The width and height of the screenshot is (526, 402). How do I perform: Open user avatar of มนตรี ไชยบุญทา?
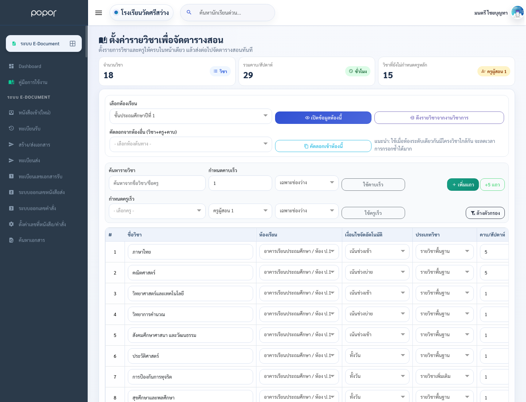click(x=517, y=13)
